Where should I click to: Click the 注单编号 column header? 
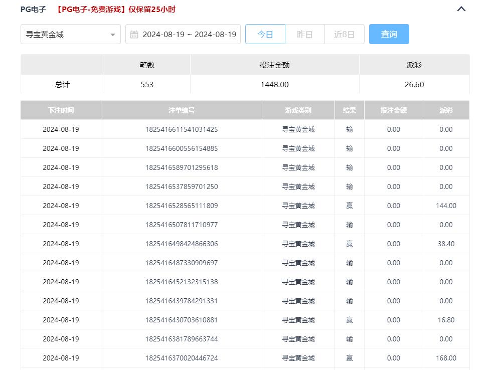[x=181, y=110]
